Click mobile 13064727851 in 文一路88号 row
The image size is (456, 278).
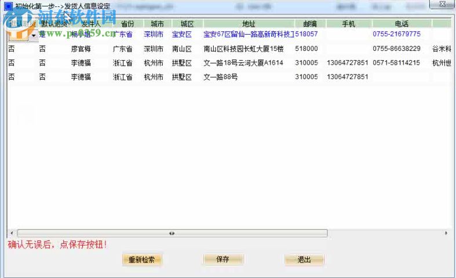tap(348, 77)
